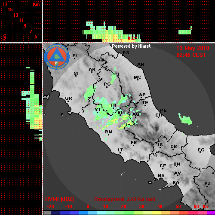Click the yellow 40 dBZ color swatch

point(157,212)
